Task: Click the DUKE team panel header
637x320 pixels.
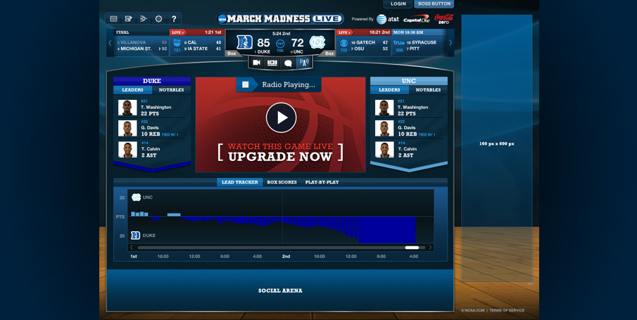Action: point(152,81)
